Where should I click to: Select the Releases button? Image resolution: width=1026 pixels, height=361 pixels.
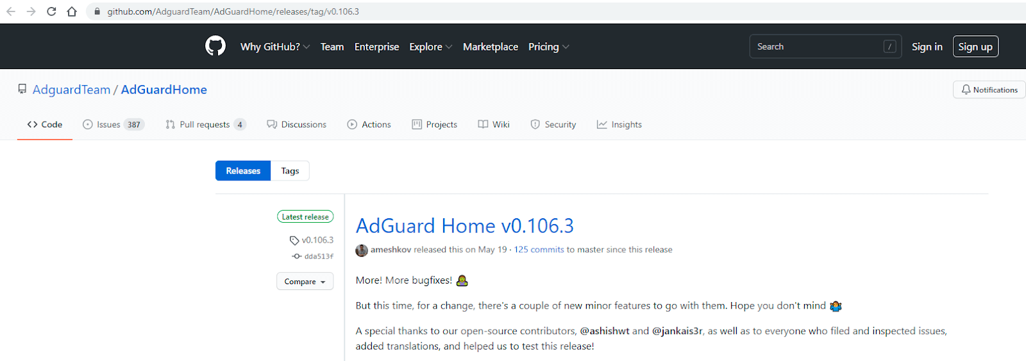pyautogui.click(x=243, y=171)
